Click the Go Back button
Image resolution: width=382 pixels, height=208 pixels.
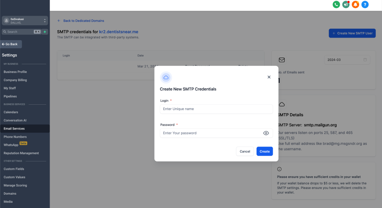[11, 44]
